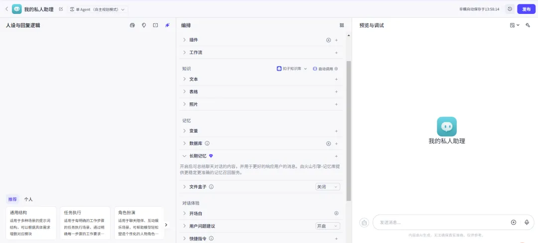The width and height of the screenshot is (538, 243).
Task: Click the purple gem badge beside 长期记忆
Action: (x=211, y=156)
